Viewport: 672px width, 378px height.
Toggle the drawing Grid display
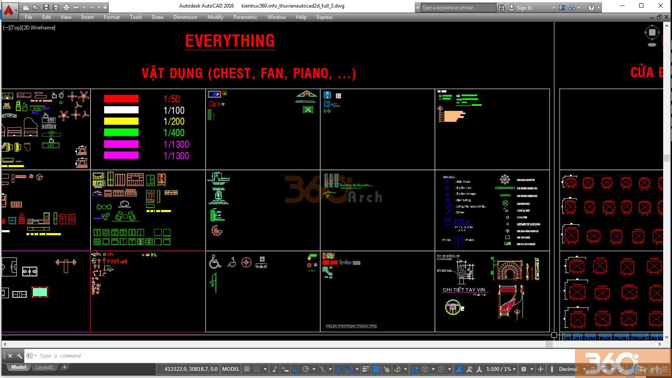click(x=247, y=369)
